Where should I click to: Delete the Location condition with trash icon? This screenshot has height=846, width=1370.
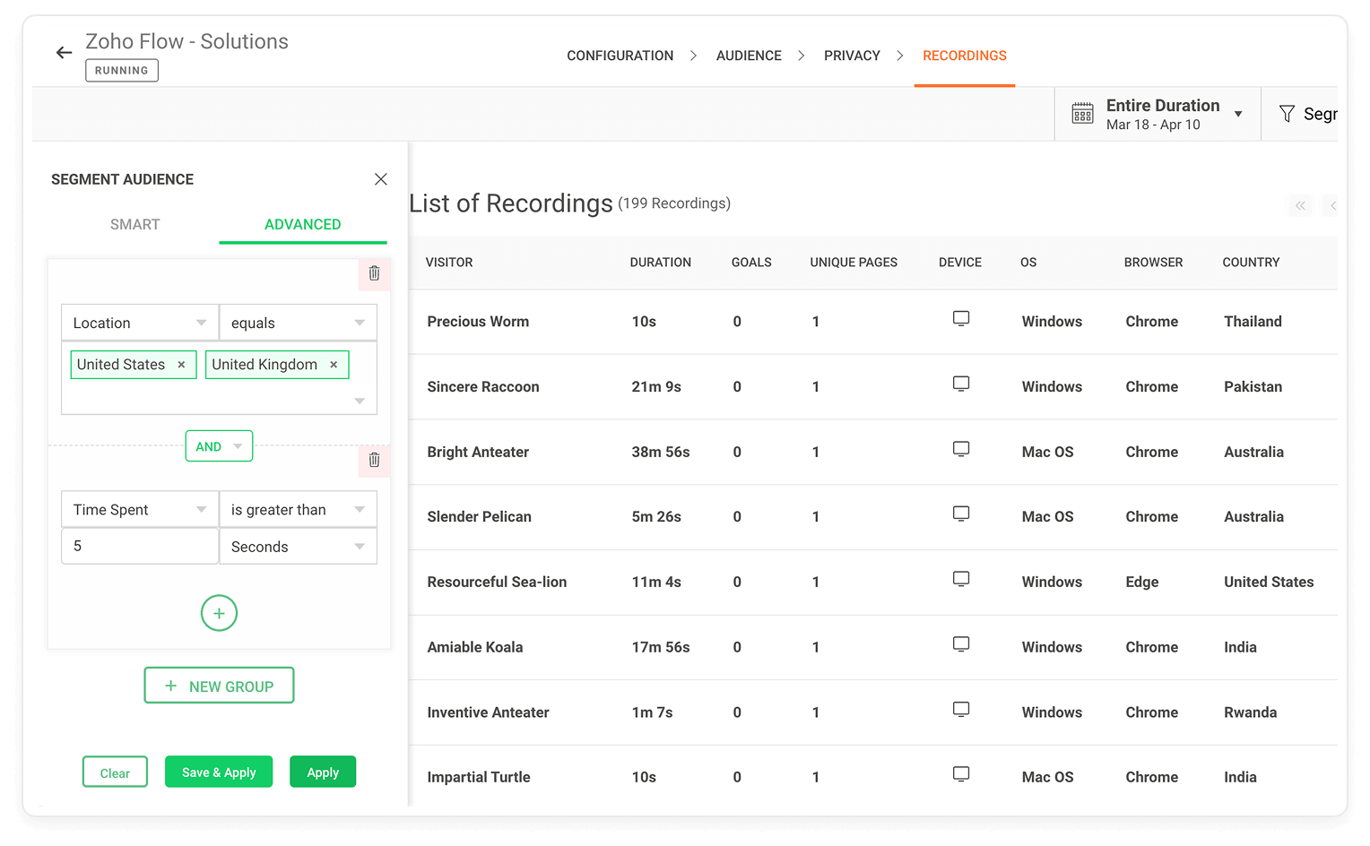click(x=374, y=273)
